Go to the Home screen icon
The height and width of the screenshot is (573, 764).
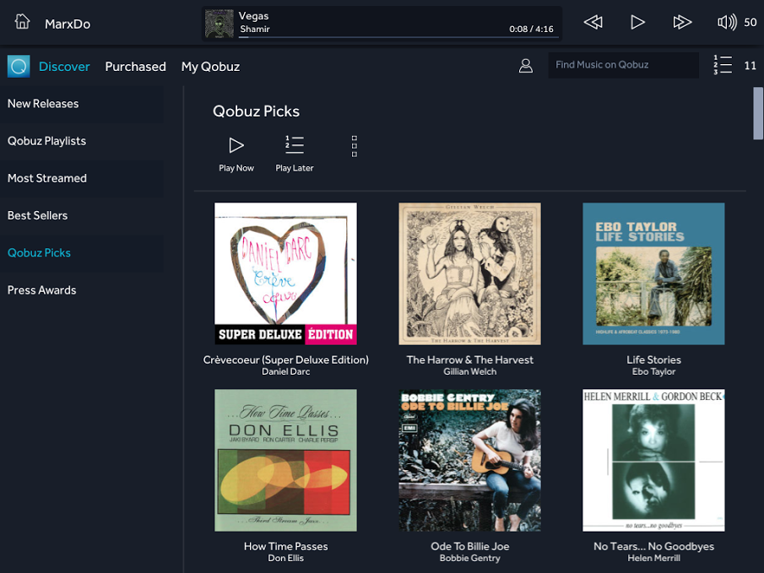point(23,22)
